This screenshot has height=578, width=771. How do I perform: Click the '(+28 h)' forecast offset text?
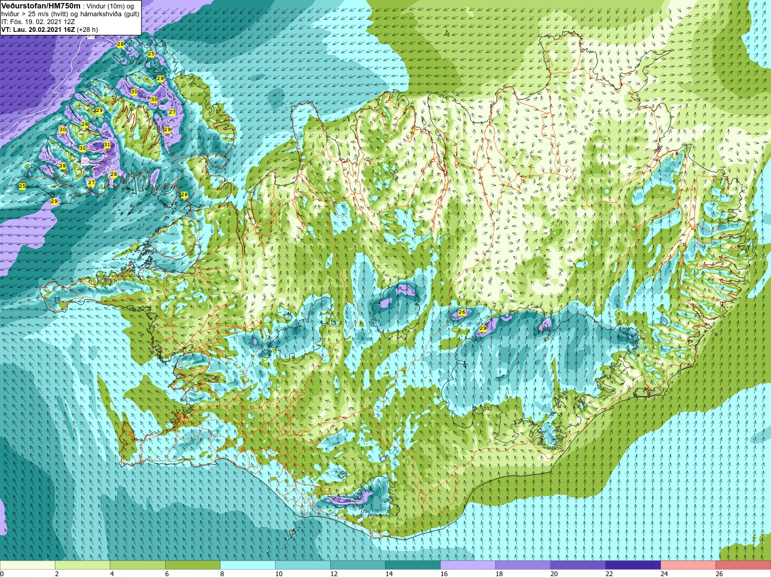point(87,30)
